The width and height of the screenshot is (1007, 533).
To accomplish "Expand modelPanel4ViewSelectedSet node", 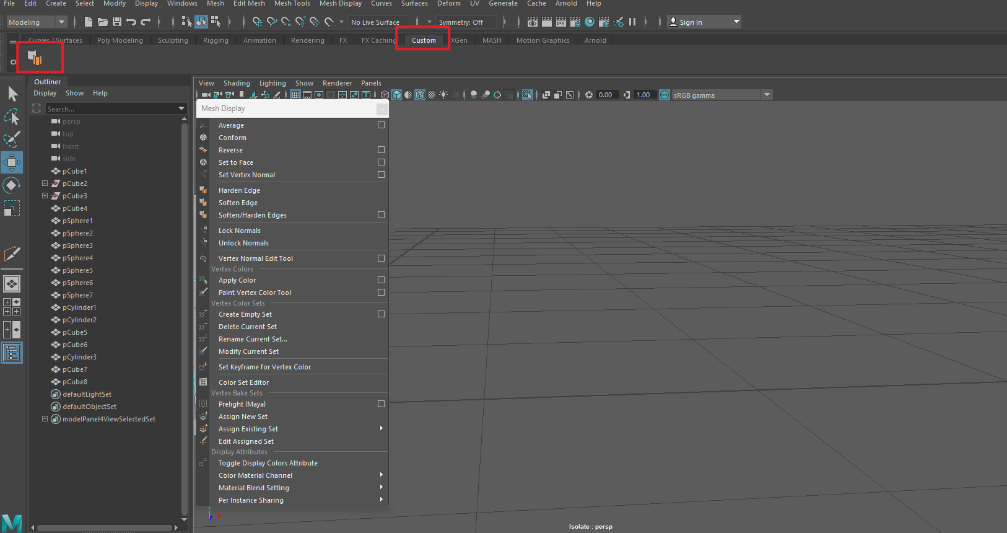I will pyautogui.click(x=45, y=419).
